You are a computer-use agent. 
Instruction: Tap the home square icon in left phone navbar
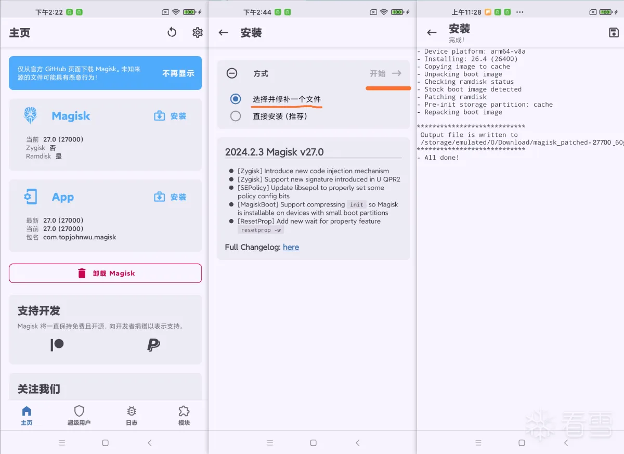click(x=106, y=443)
